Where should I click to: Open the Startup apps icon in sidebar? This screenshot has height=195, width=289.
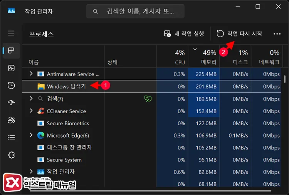(11, 103)
